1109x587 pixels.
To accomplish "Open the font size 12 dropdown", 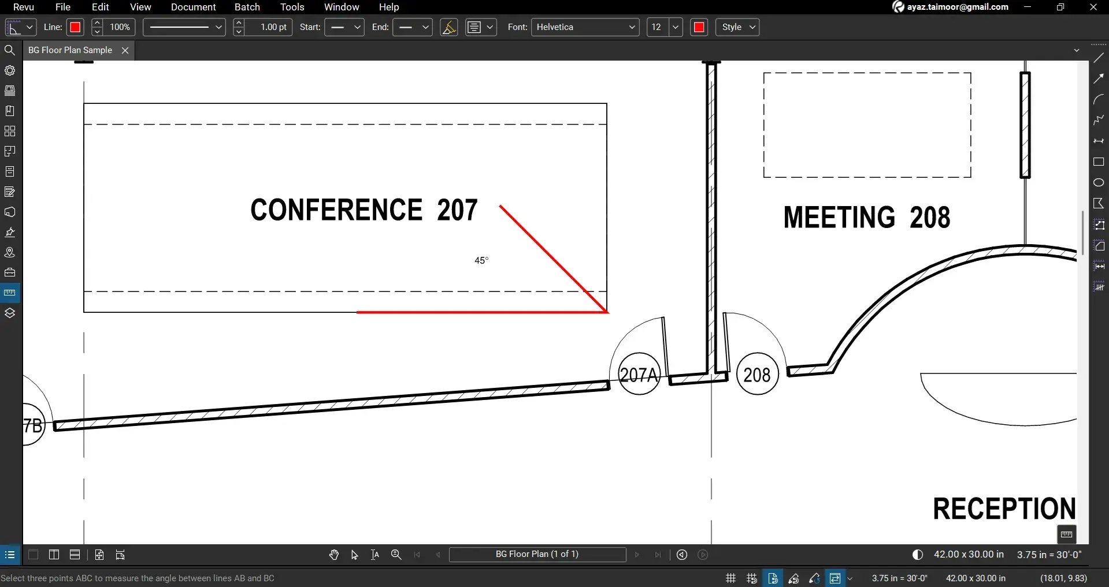I will tap(675, 27).
